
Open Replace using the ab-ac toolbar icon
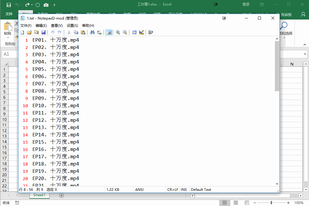(x=99, y=32)
